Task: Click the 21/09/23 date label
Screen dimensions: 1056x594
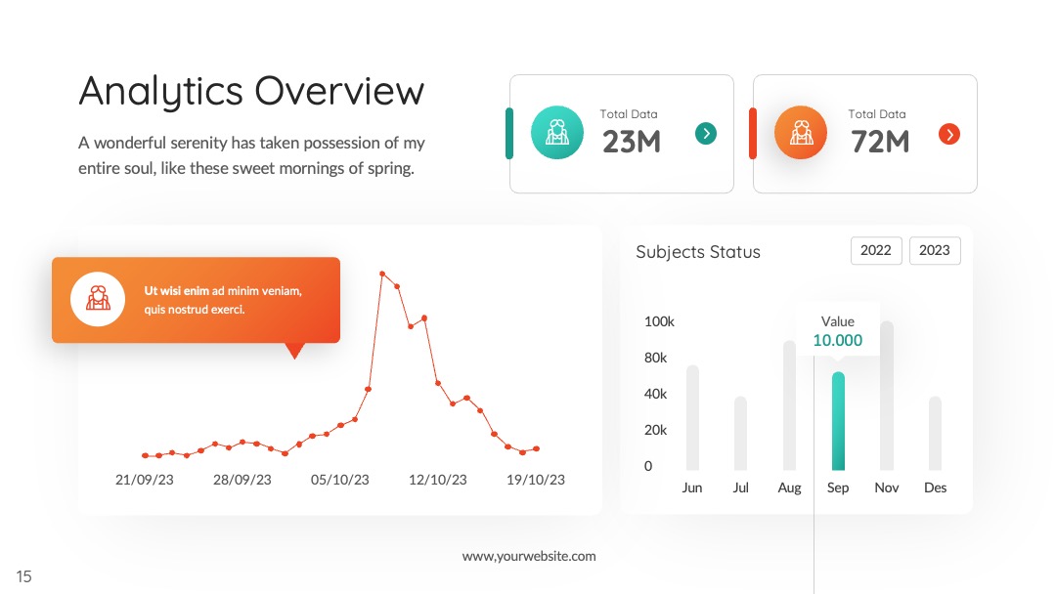Action: coord(144,480)
